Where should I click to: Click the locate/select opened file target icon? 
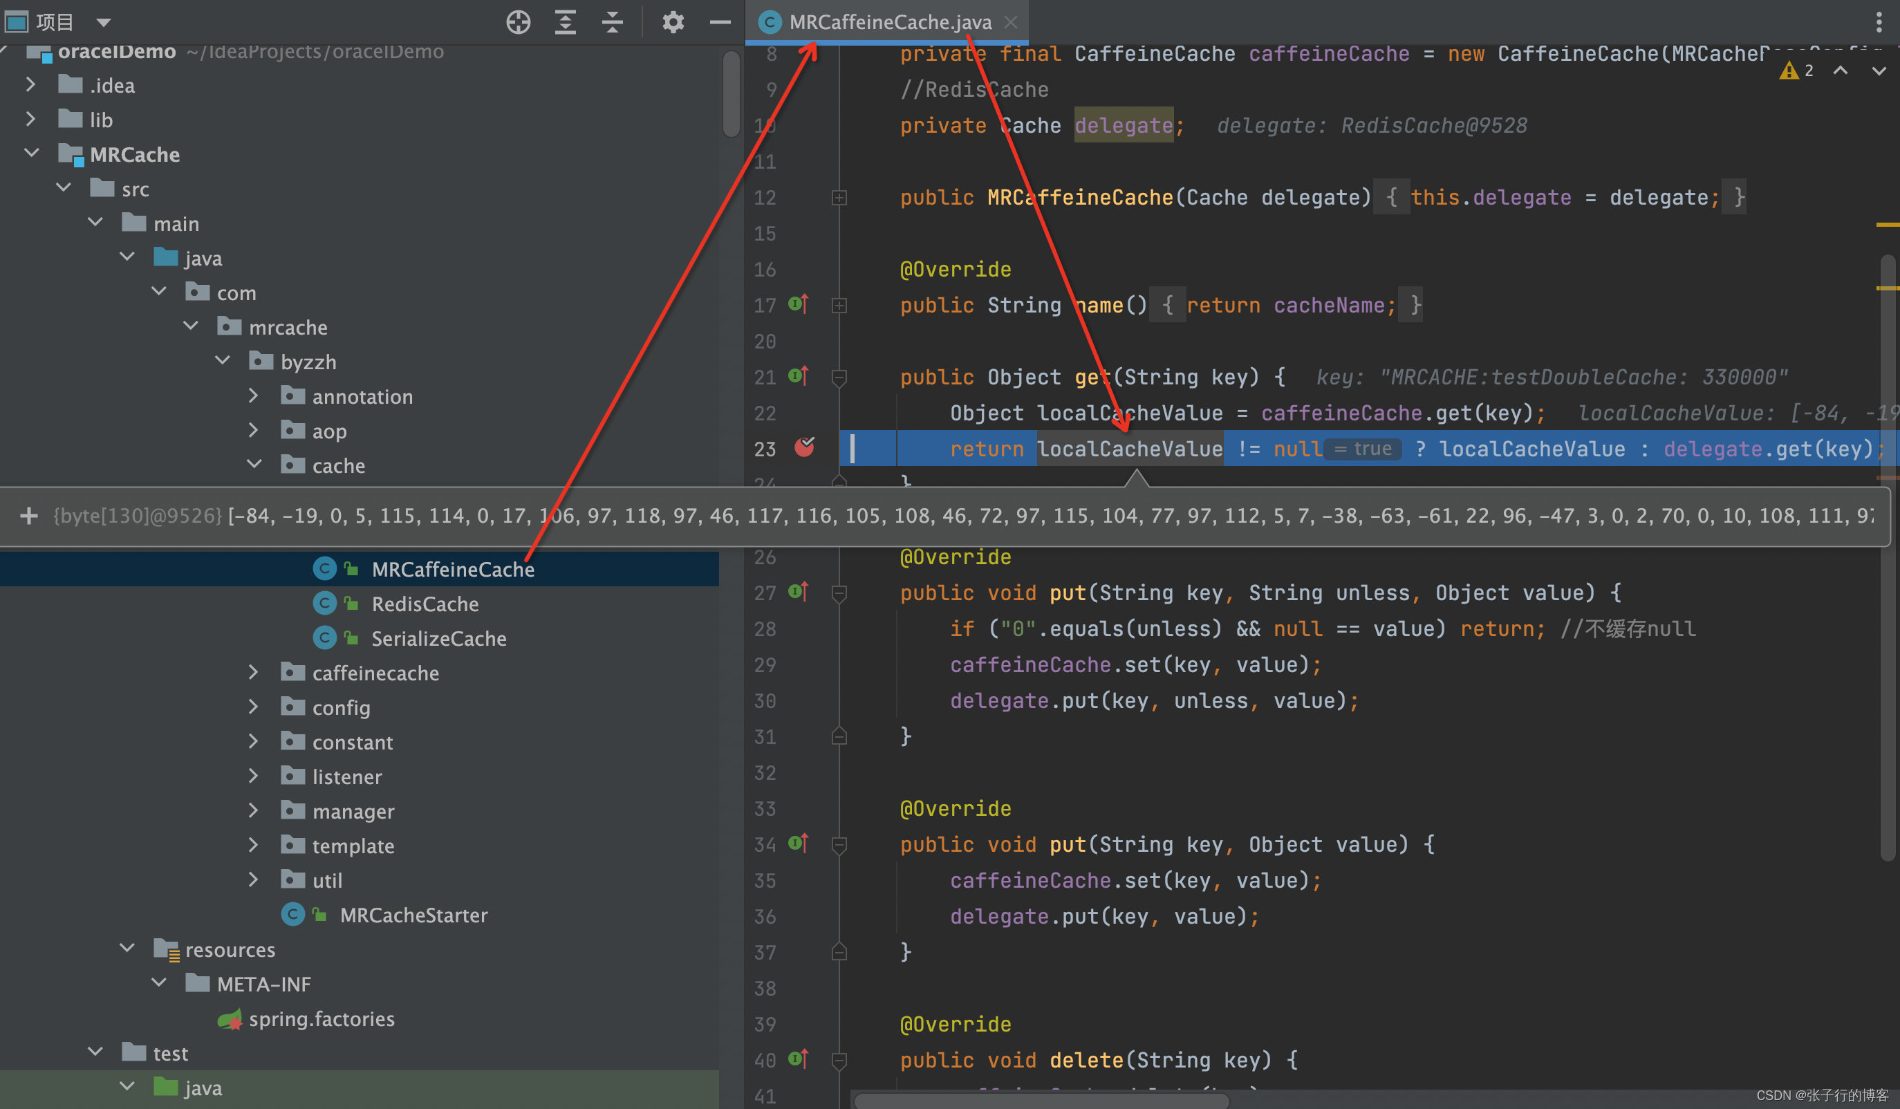tap(518, 22)
